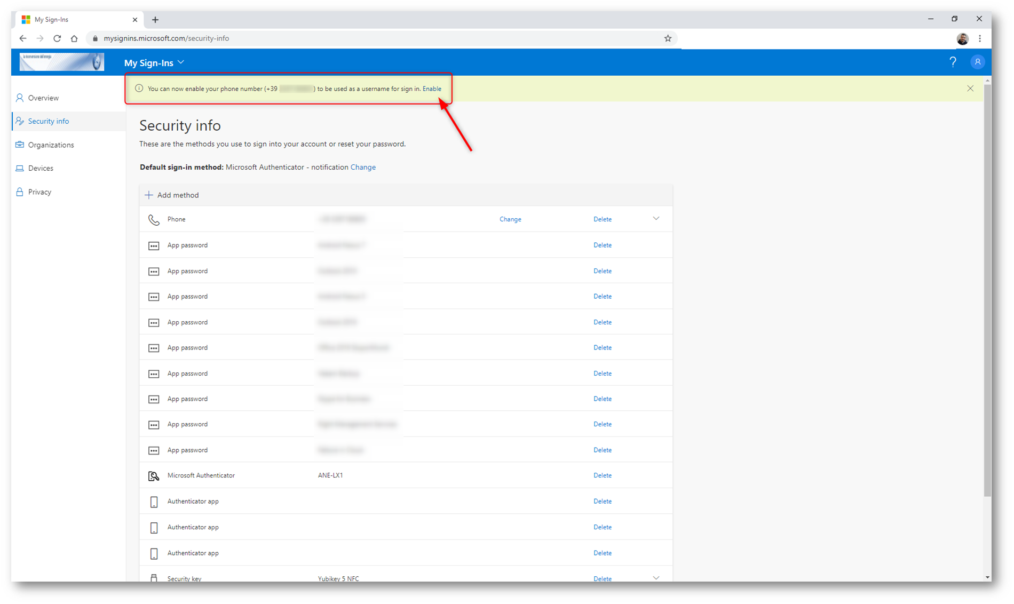Click the Phone handset icon
The width and height of the screenshot is (1014, 604).
click(154, 219)
